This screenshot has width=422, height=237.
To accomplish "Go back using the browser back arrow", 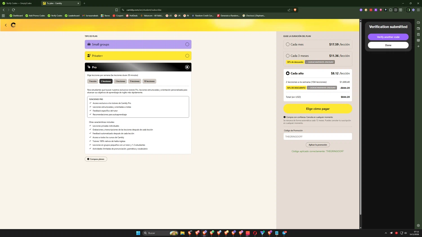I will tap(4, 10).
